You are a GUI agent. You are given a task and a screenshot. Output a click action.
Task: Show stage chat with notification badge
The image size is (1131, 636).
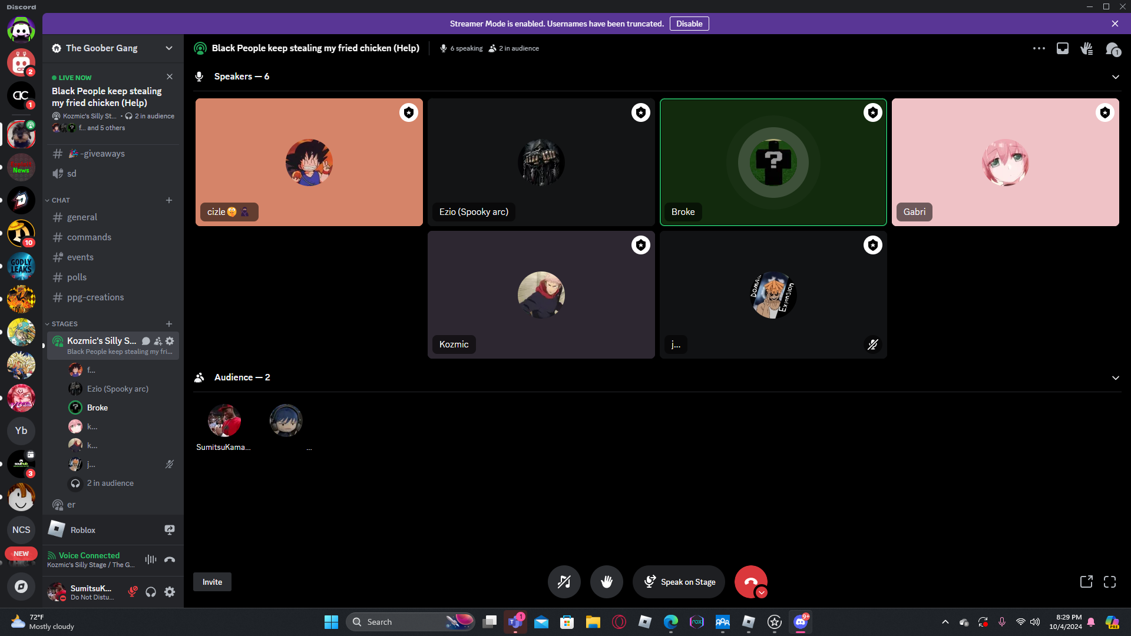tap(1112, 49)
